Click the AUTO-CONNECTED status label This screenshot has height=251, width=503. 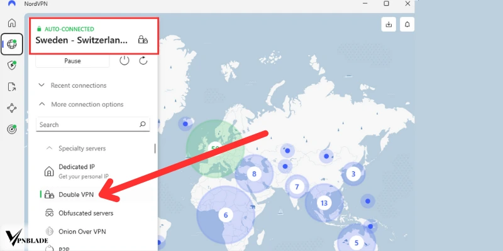(x=69, y=29)
